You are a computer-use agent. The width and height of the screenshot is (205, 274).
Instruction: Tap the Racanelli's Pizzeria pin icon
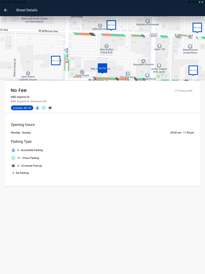(143, 61)
